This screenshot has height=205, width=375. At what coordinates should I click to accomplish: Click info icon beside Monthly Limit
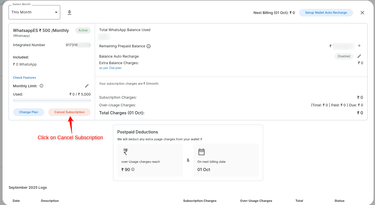[x=41, y=86]
